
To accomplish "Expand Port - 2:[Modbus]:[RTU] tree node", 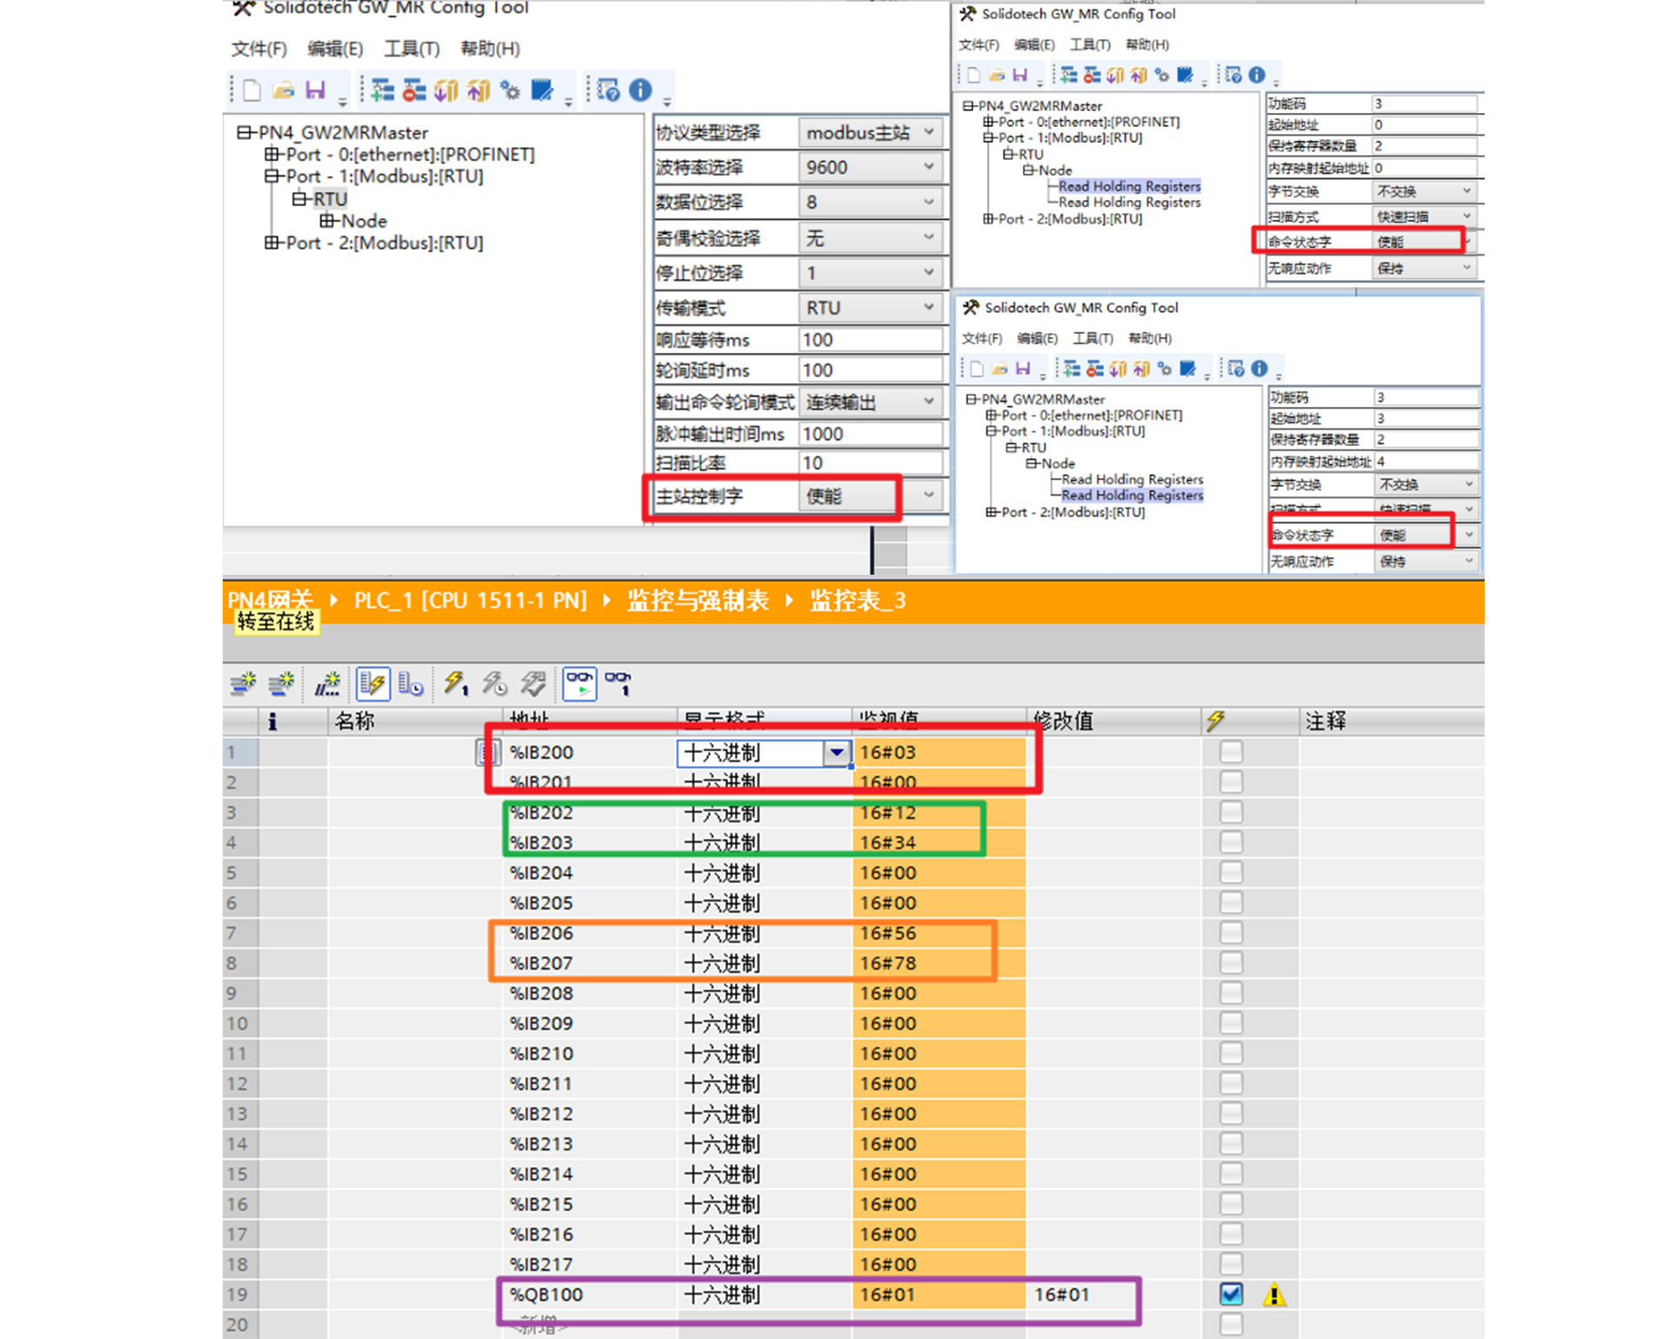I will [x=272, y=243].
